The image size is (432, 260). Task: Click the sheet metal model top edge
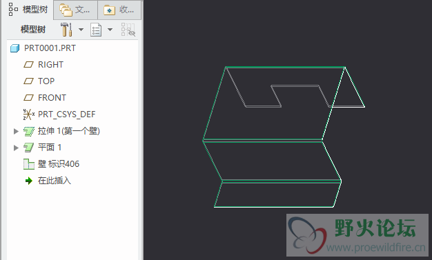click(285, 67)
